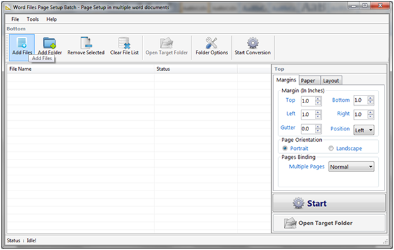The width and height of the screenshot is (394, 250).
Task: Decrease the Bottom margin with down arrow
Action: (x=371, y=102)
